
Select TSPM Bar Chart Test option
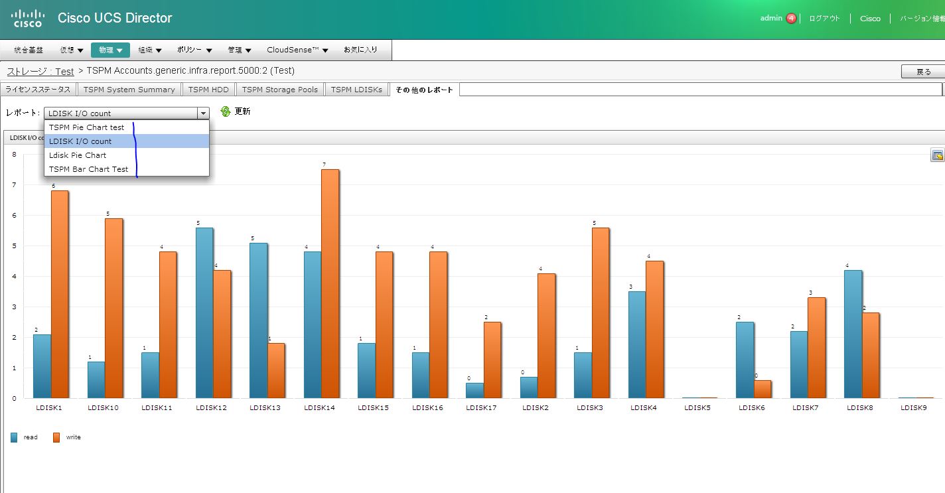point(127,169)
